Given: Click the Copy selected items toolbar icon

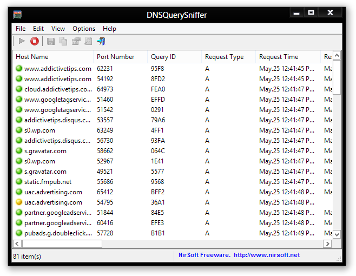Looking at the screenshot, I should 63,41.
